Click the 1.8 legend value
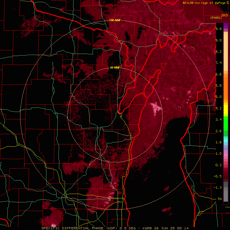The width and height of the screenshot is (230, 230). (x=218, y=142)
